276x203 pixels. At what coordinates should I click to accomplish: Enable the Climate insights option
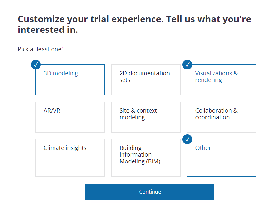(x=70, y=158)
